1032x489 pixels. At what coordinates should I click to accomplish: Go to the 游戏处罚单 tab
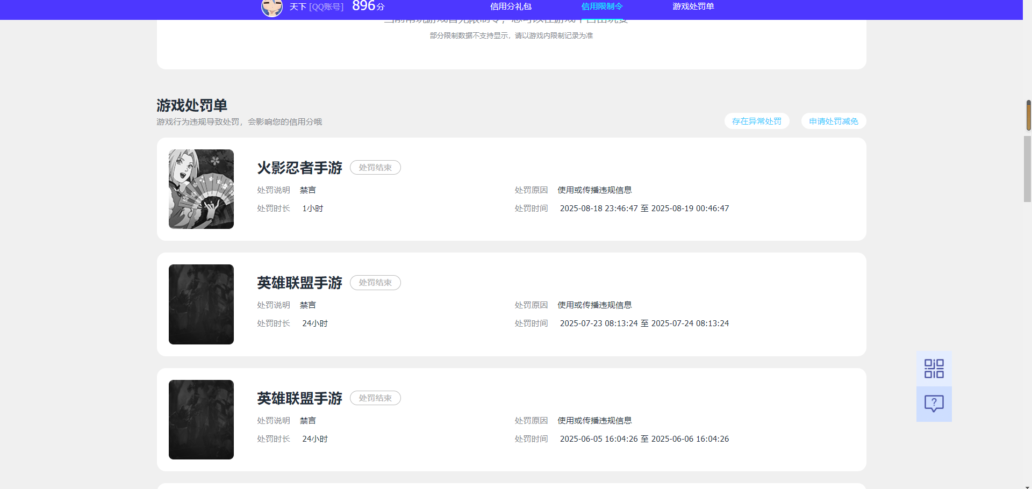pyautogui.click(x=693, y=6)
